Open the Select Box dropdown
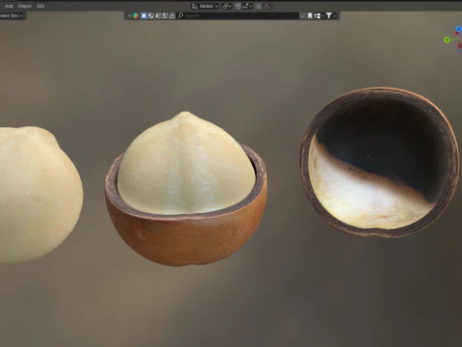 (x=12, y=15)
